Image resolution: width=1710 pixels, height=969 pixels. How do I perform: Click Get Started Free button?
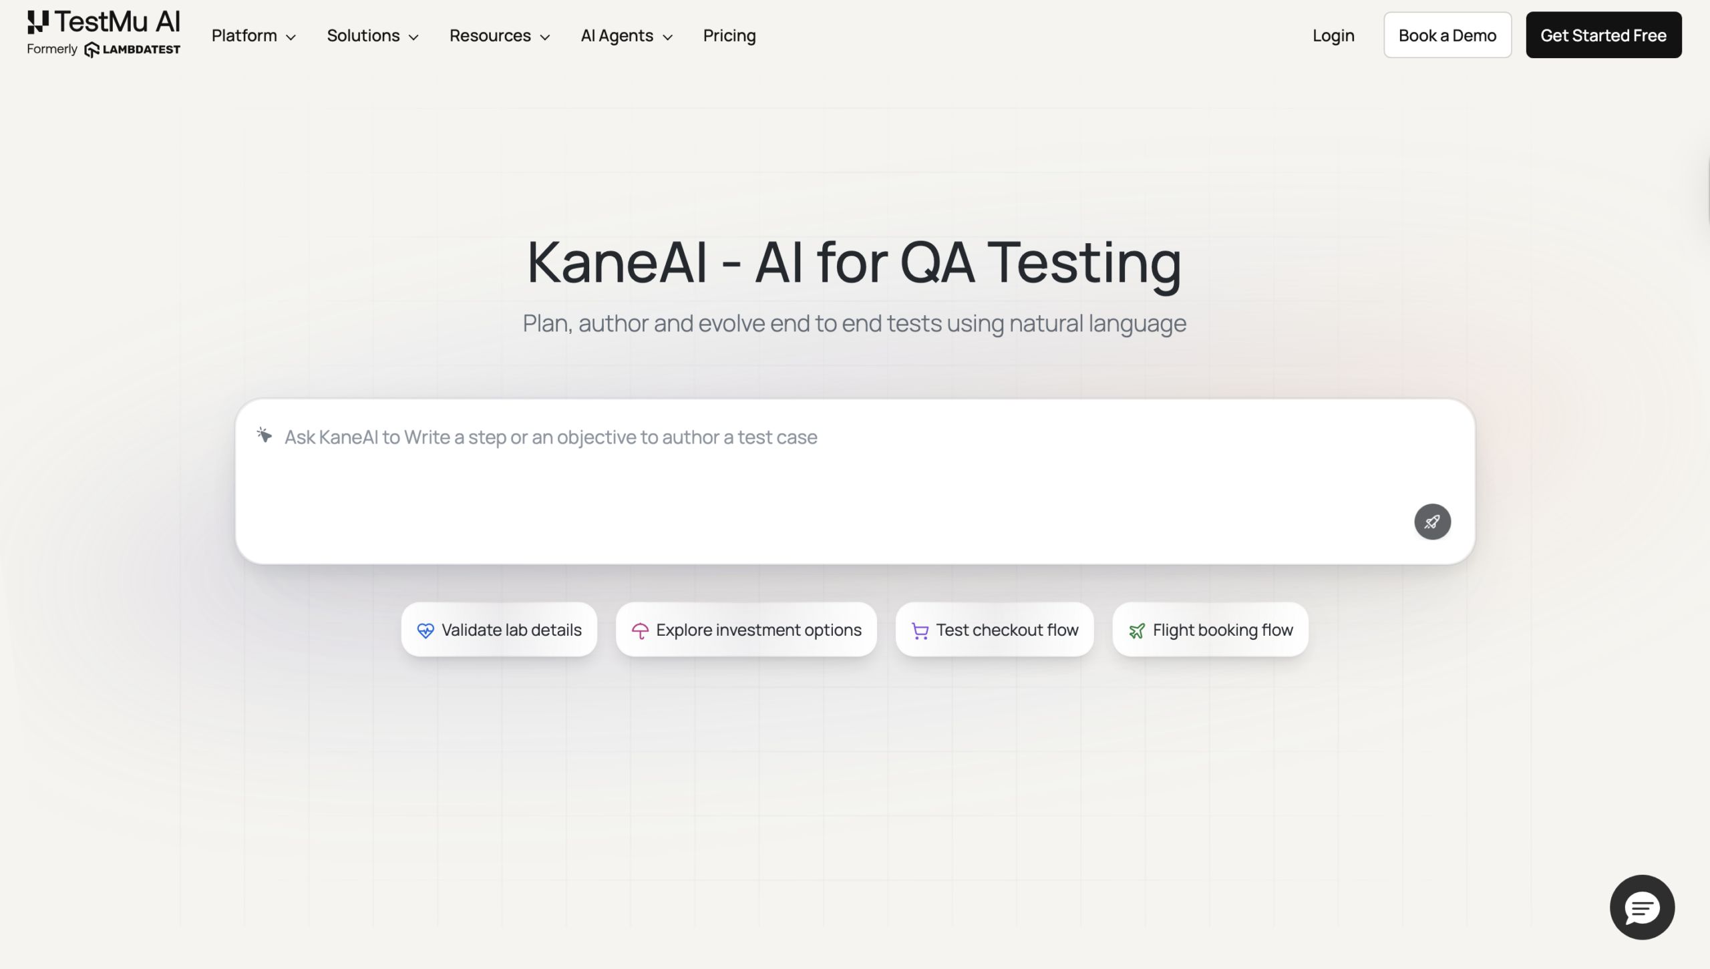coord(1603,35)
